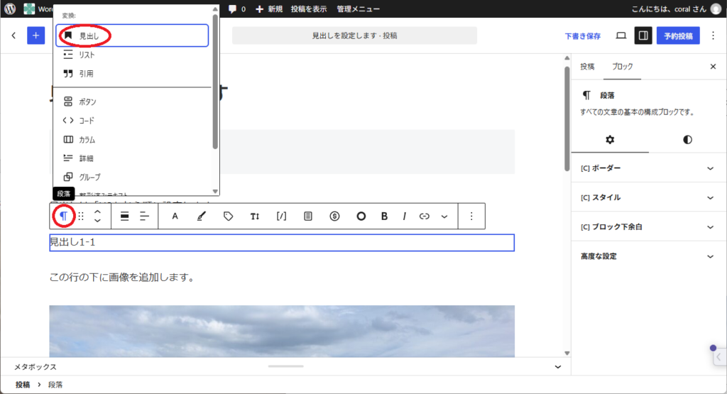Open the WordPress logo menu
Image resolution: width=727 pixels, height=394 pixels.
tap(10, 9)
